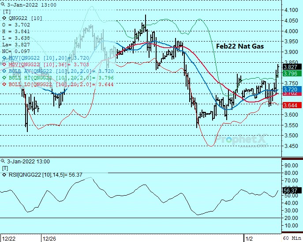The height and width of the screenshot is (242, 303).
Task: Click the red diamond beside BOLL LO
Action: tap(4, 84)
